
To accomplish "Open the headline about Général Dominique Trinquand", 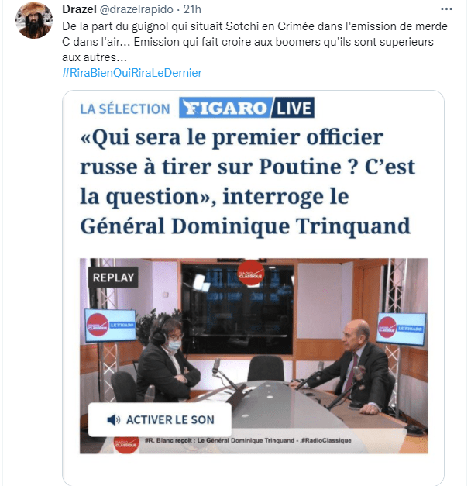I will pyautogui.click(x=247, y=181).
